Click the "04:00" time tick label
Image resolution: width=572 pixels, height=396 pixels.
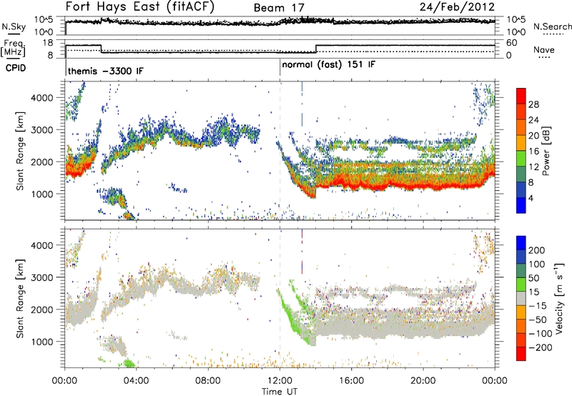137,381
